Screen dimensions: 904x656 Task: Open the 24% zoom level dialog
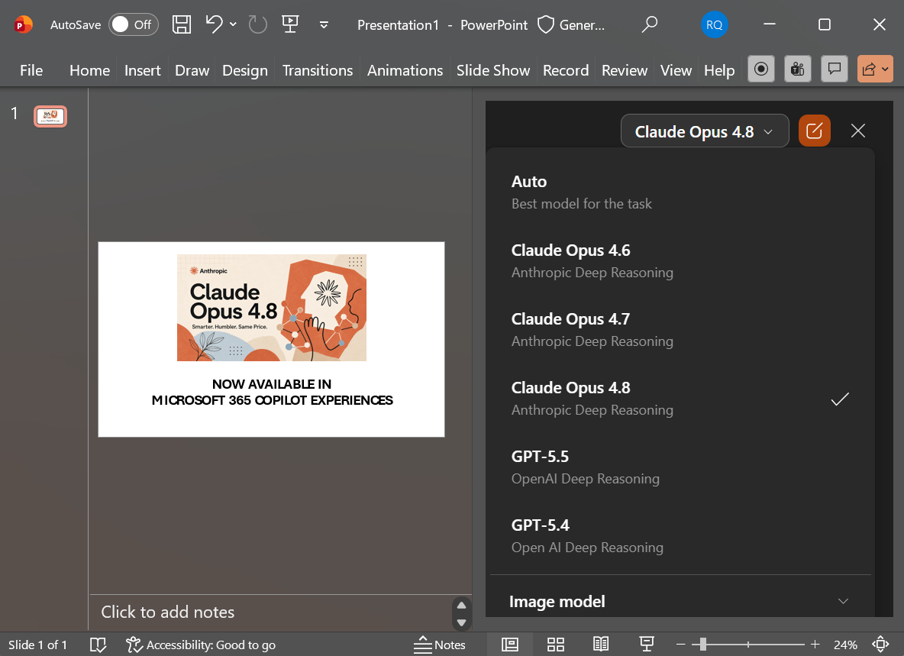point(845,645)
